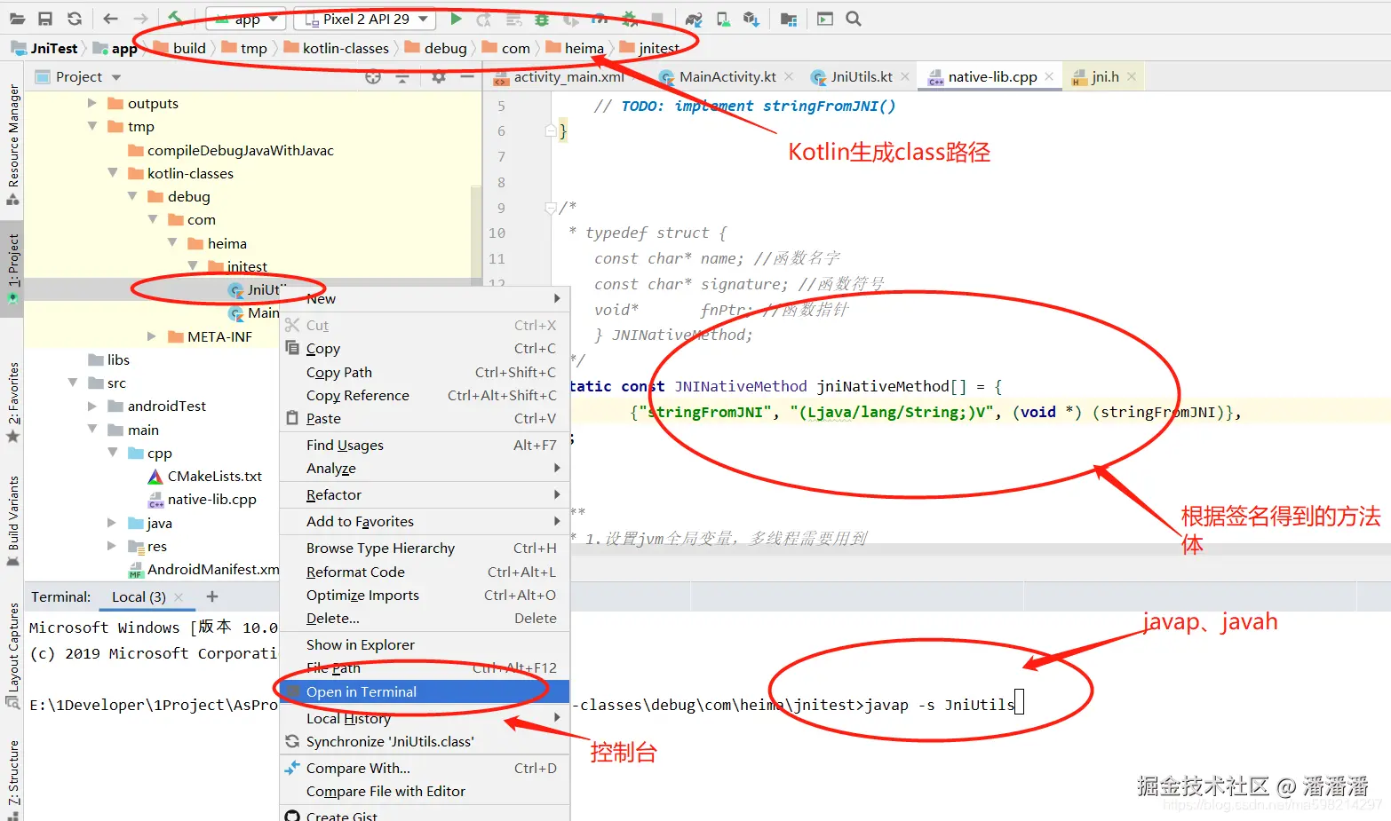1391x821 pixels.
Task: Click the fold marker at code line 9
Action: click(x=550, y=208)
